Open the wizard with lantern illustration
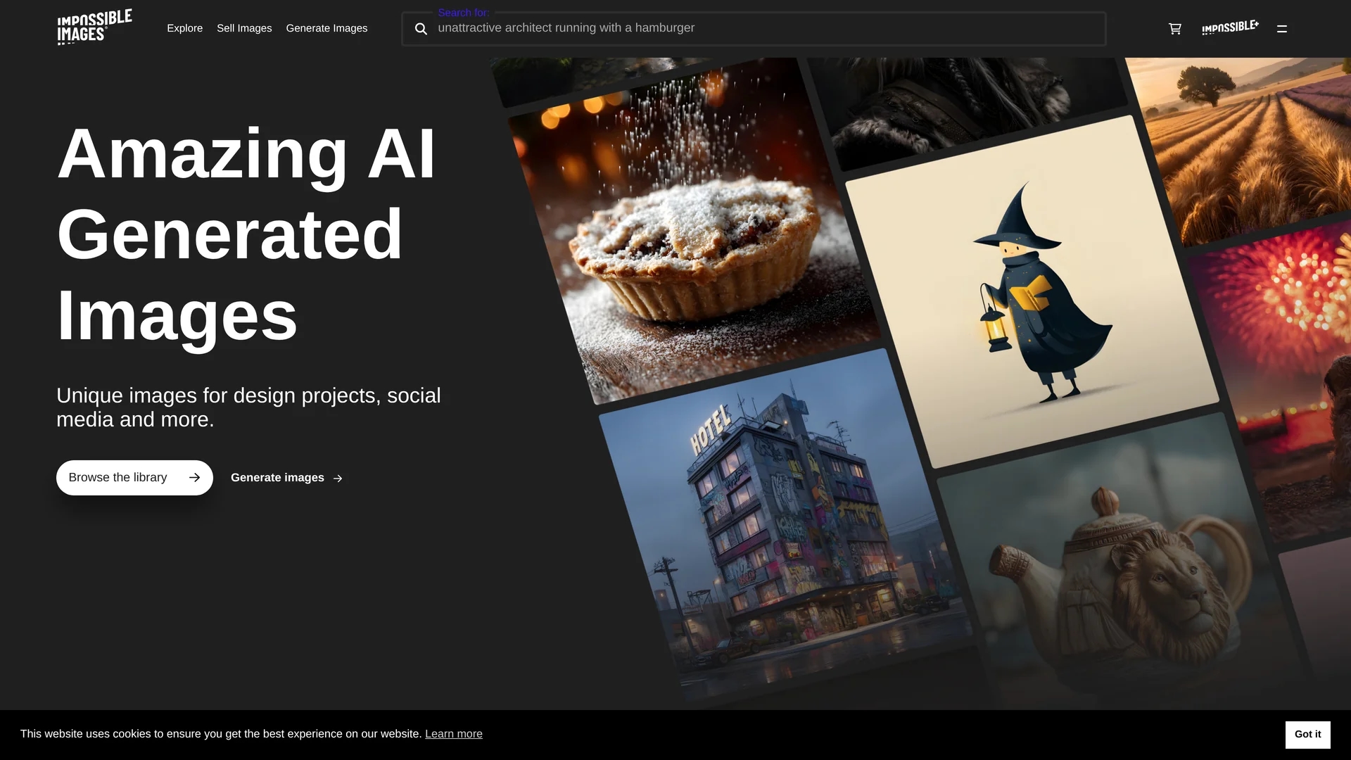The image size is (1351, 760). [x=1032, y=292]
